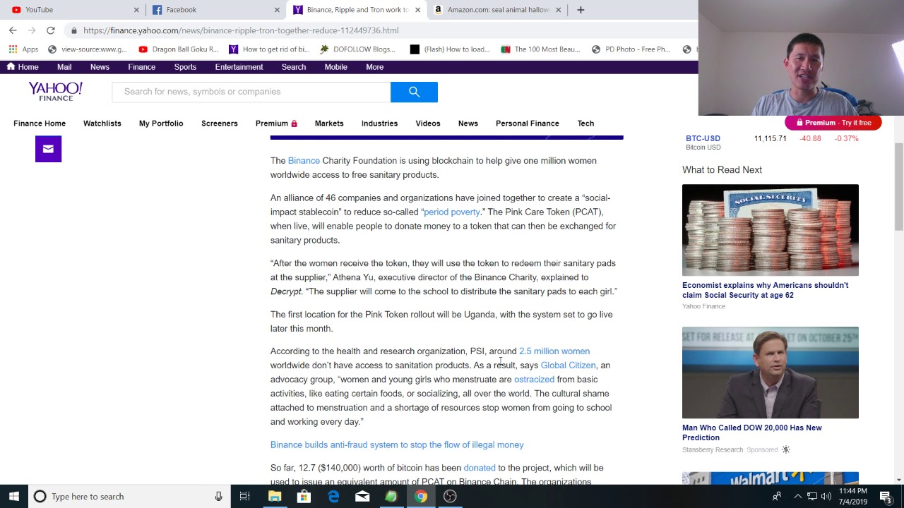This screenshot has width=904, height=508.
Task: Open the Mail app on taskbar
Action: click(x=362, y=497)
